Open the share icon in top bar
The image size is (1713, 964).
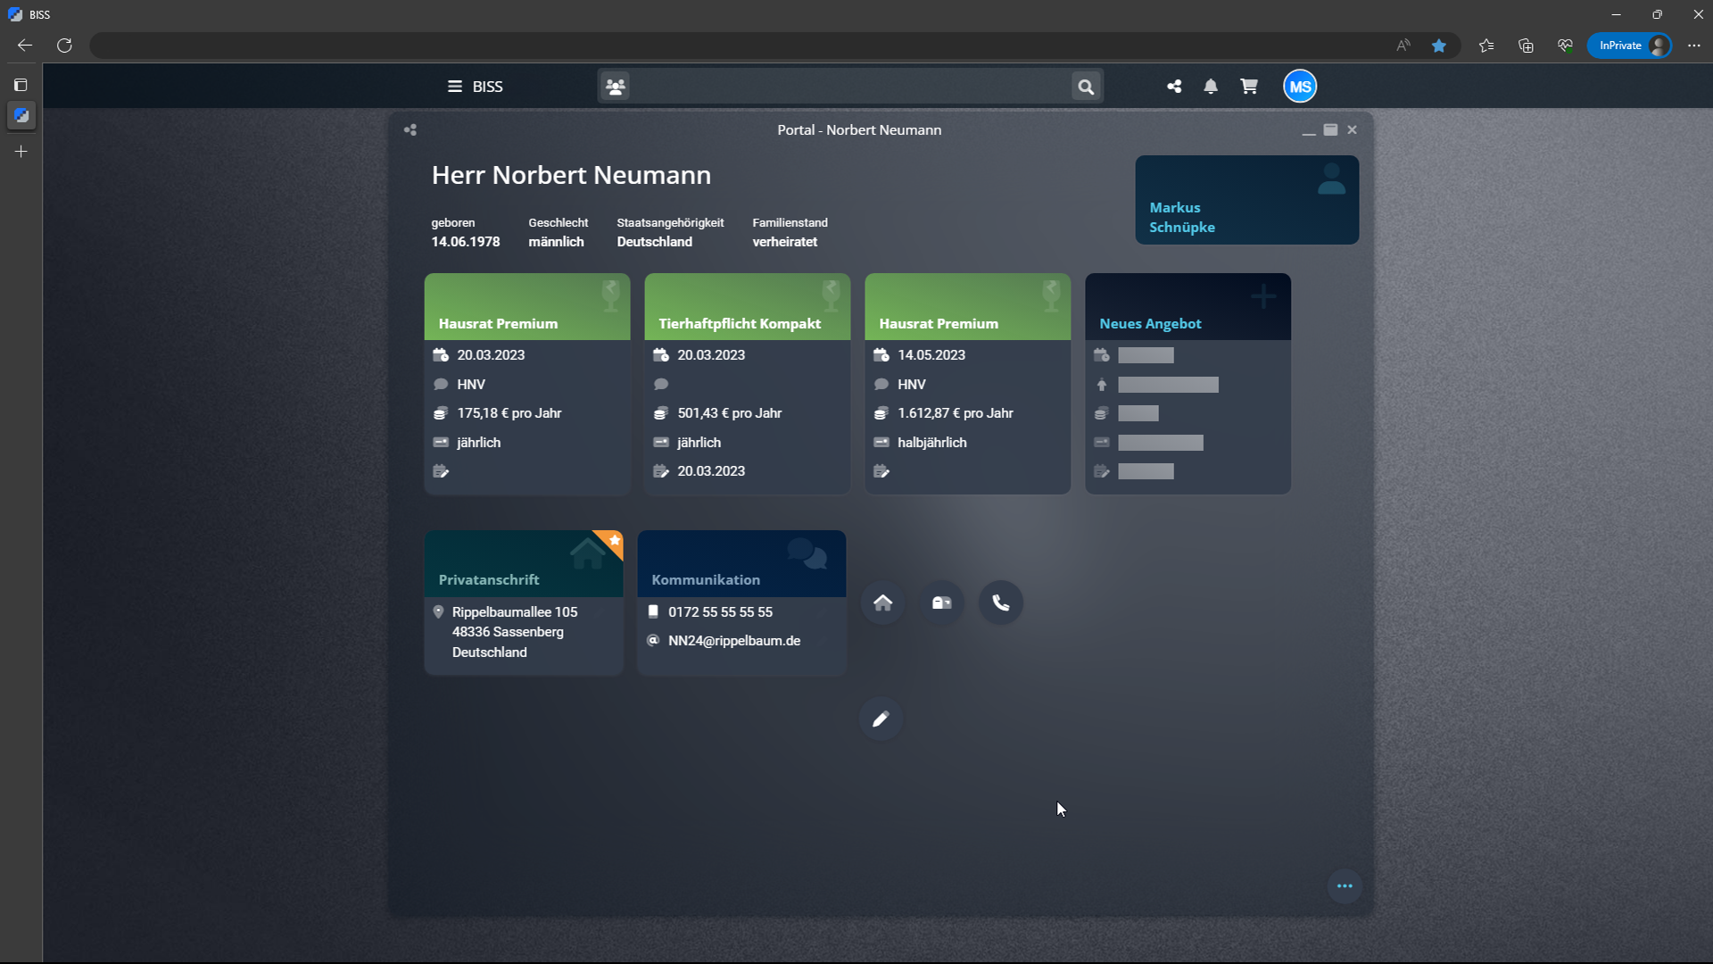click(x=1174, y=87)
